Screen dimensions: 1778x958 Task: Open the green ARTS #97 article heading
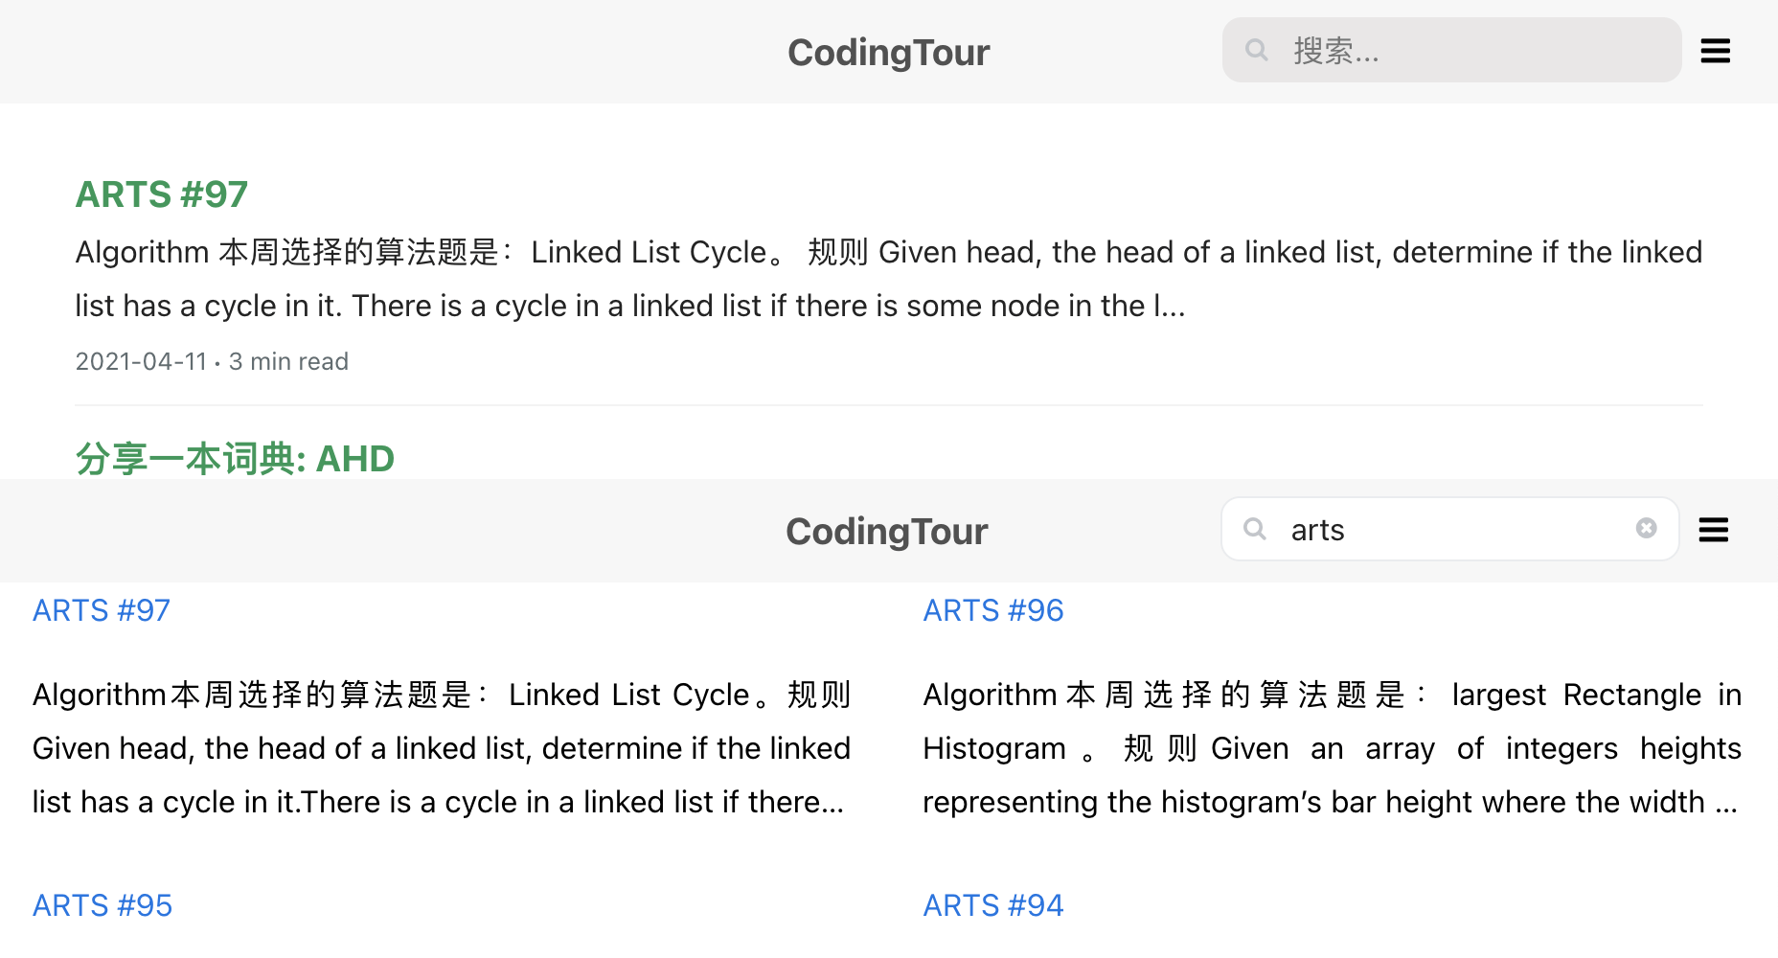pos(162,194)
